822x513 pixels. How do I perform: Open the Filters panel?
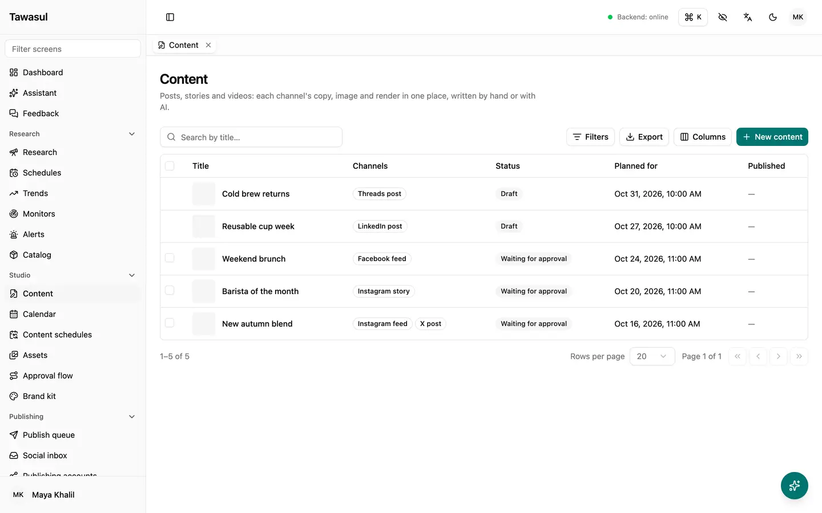click(590, 137)
